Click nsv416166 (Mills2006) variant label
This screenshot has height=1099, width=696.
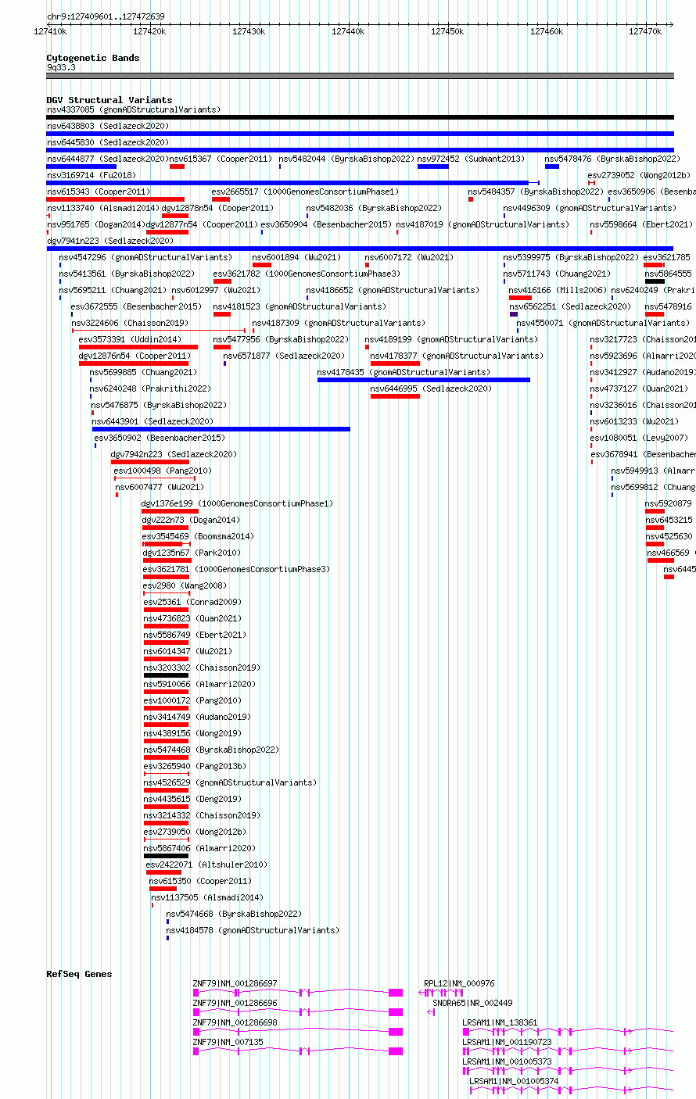[x=558, y=290]
